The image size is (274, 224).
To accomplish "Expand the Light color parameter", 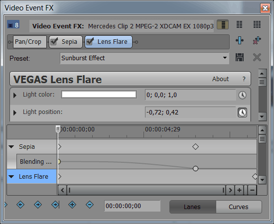I will coord(15,95).
